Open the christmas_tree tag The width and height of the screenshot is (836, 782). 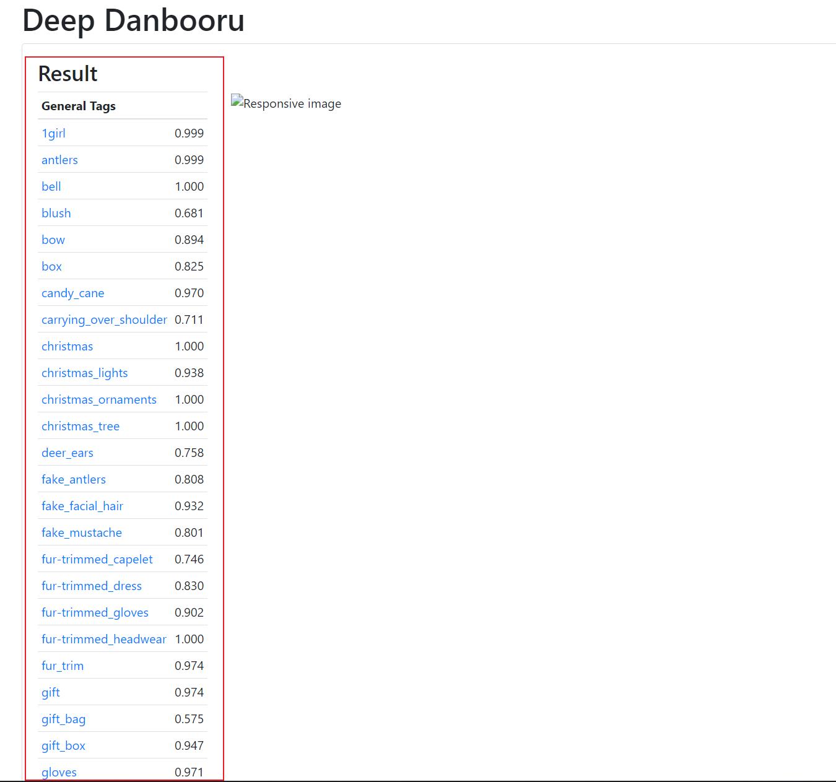click(x=81, y=426)
